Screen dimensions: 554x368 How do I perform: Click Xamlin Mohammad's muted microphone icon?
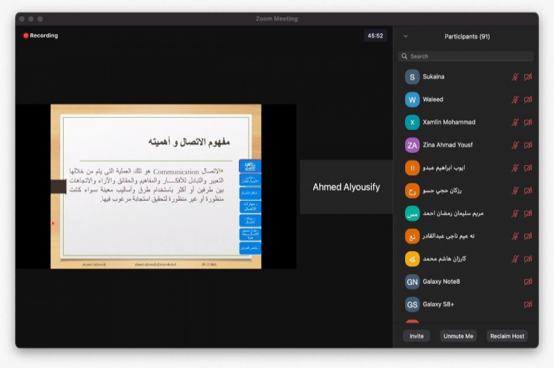click(515, 122)
